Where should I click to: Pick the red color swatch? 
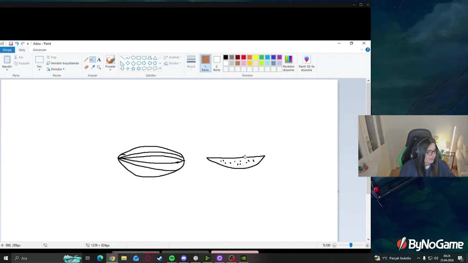[x=244, y=57]
